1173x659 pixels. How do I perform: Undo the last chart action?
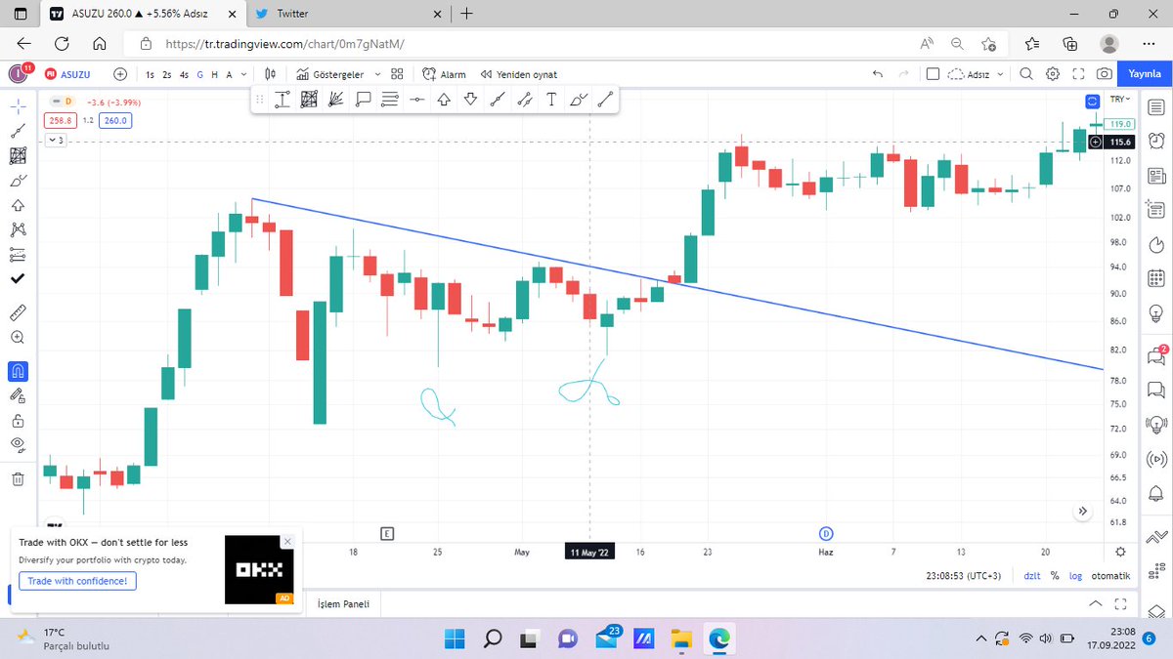point(877,74)
